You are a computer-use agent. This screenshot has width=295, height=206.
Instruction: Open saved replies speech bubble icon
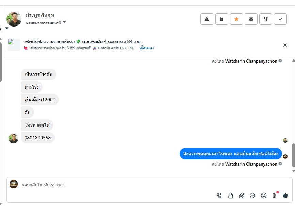click(252, 195)
